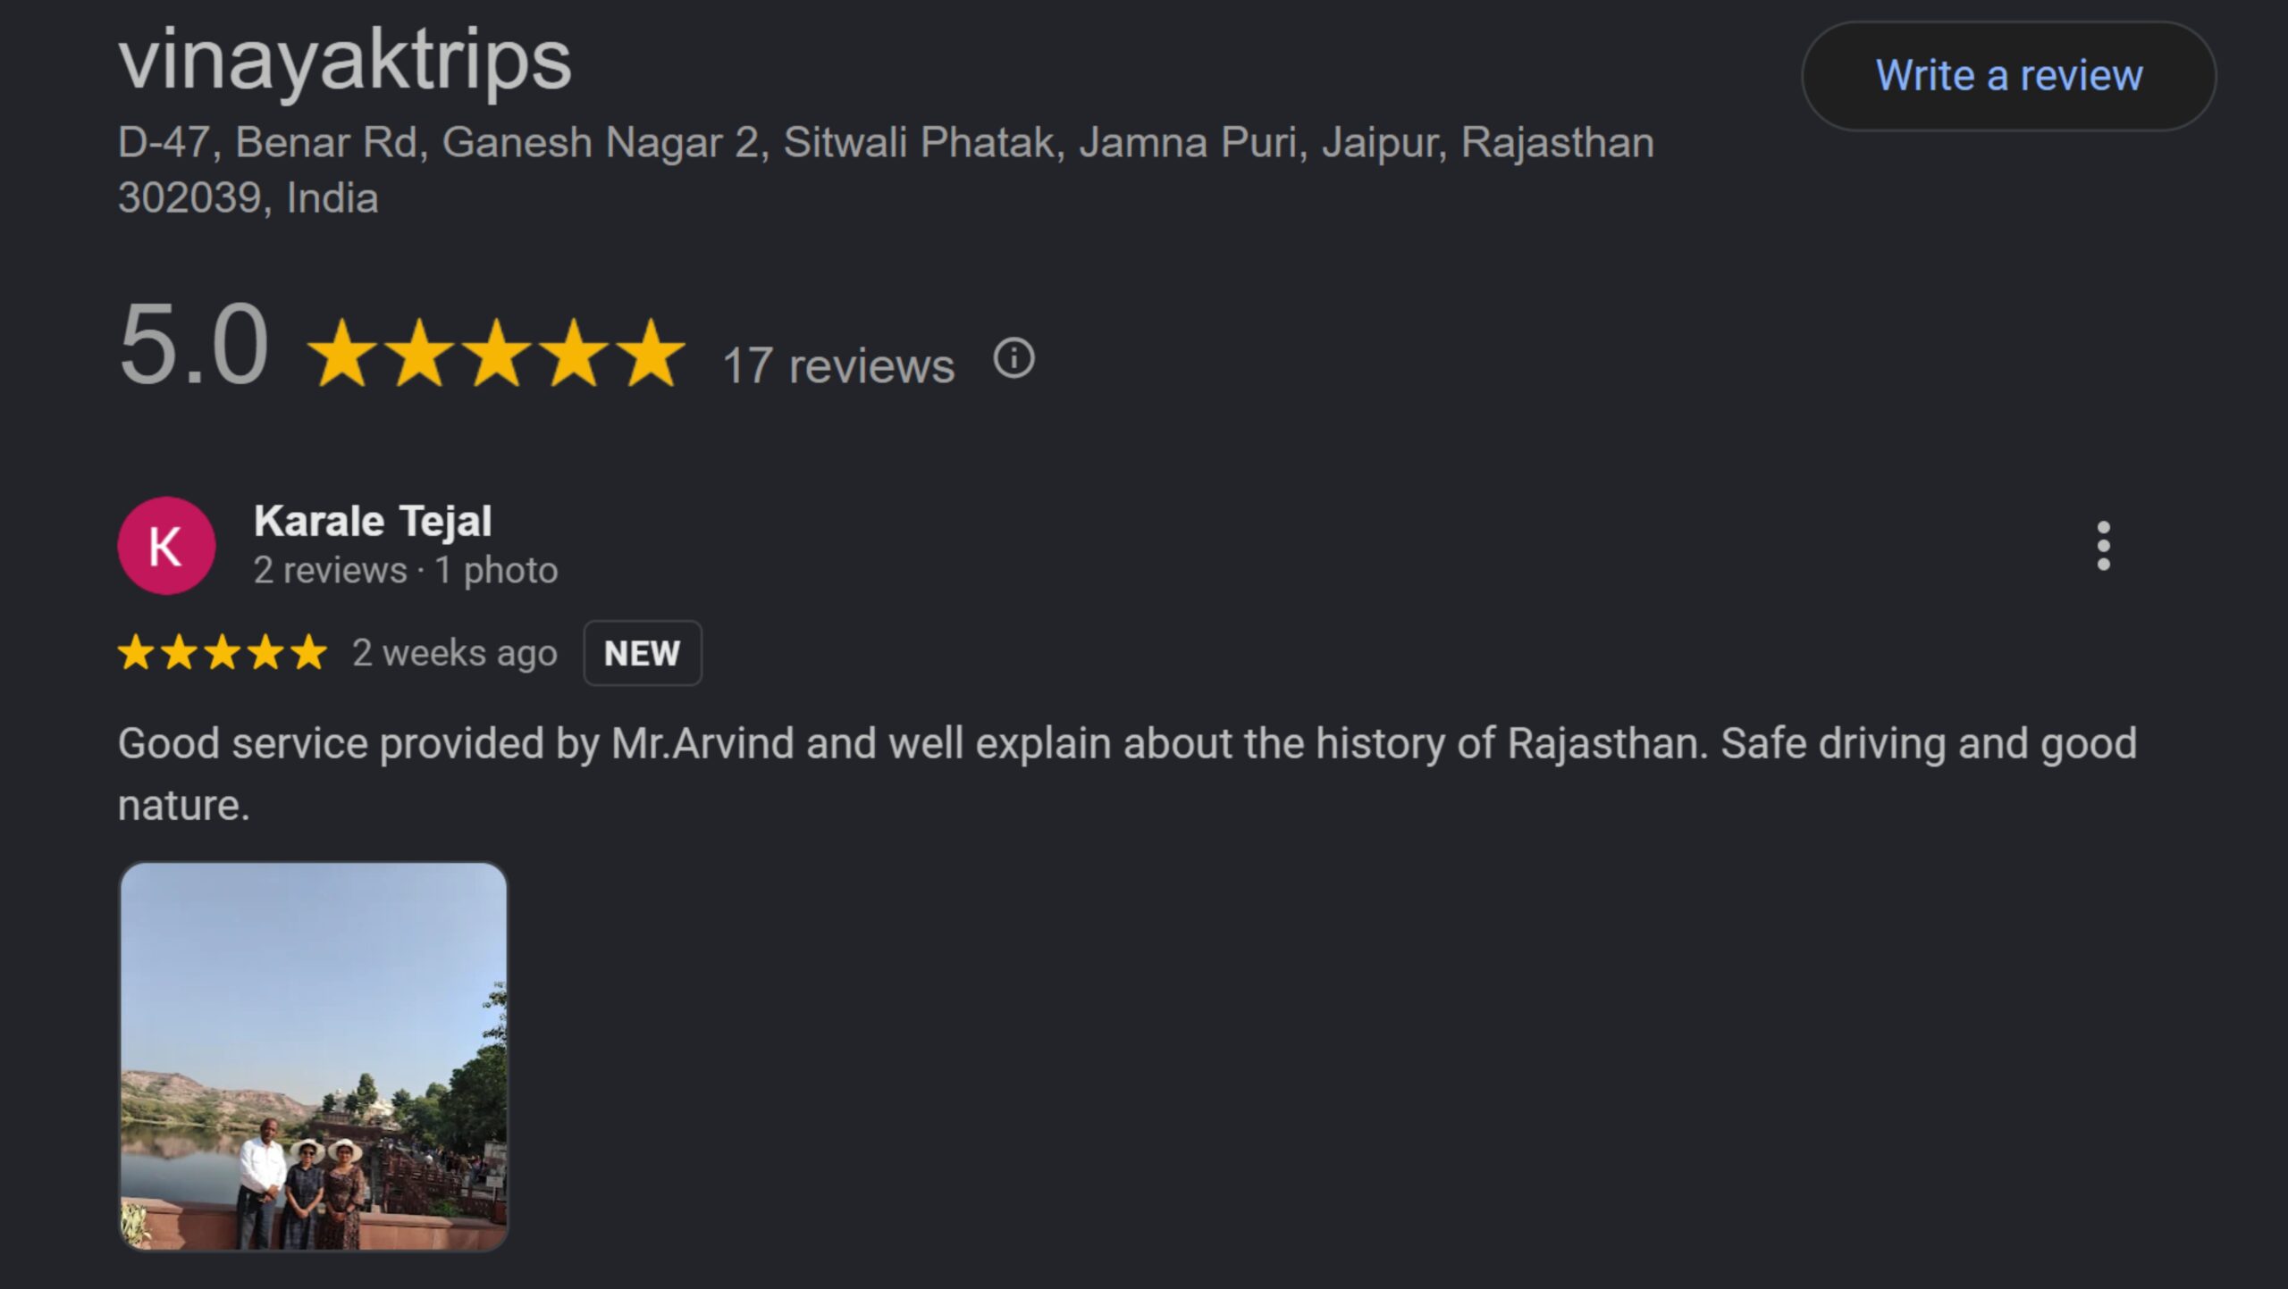
Task: Open three-dot options for Karale Tejal's review
Action: pyautogui.click(x=2103, y=546)
